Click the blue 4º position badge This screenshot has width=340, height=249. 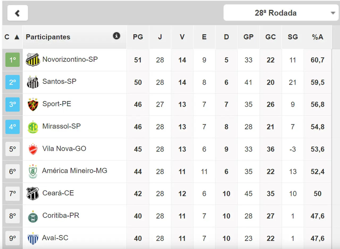[12, 127]
